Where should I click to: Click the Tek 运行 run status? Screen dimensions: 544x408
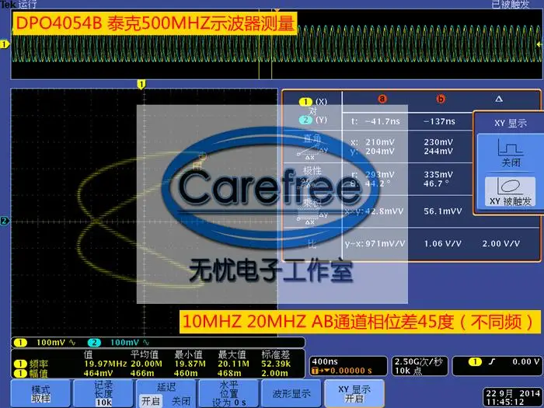(x=19, y=4)
